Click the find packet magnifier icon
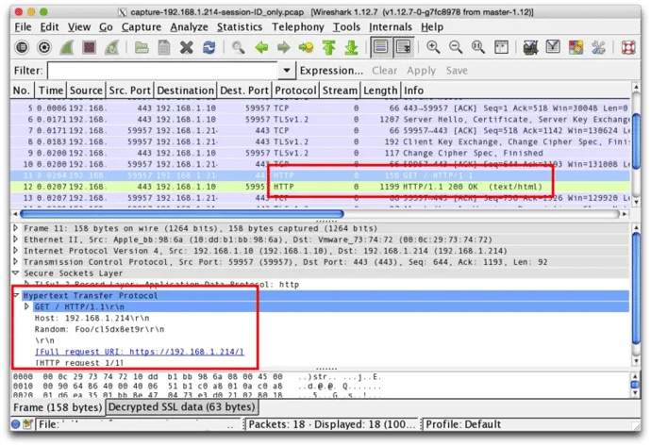The height and width of the screenshot is (446, 651). (x=239, y=47)
